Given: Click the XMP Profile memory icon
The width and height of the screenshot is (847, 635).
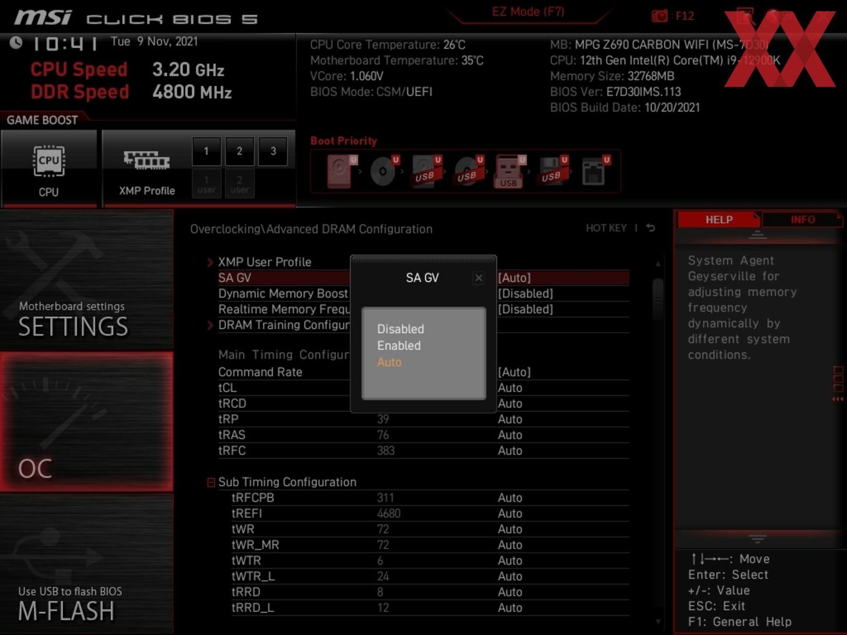Looking at the screenshot, I should [x=146, y=161].
